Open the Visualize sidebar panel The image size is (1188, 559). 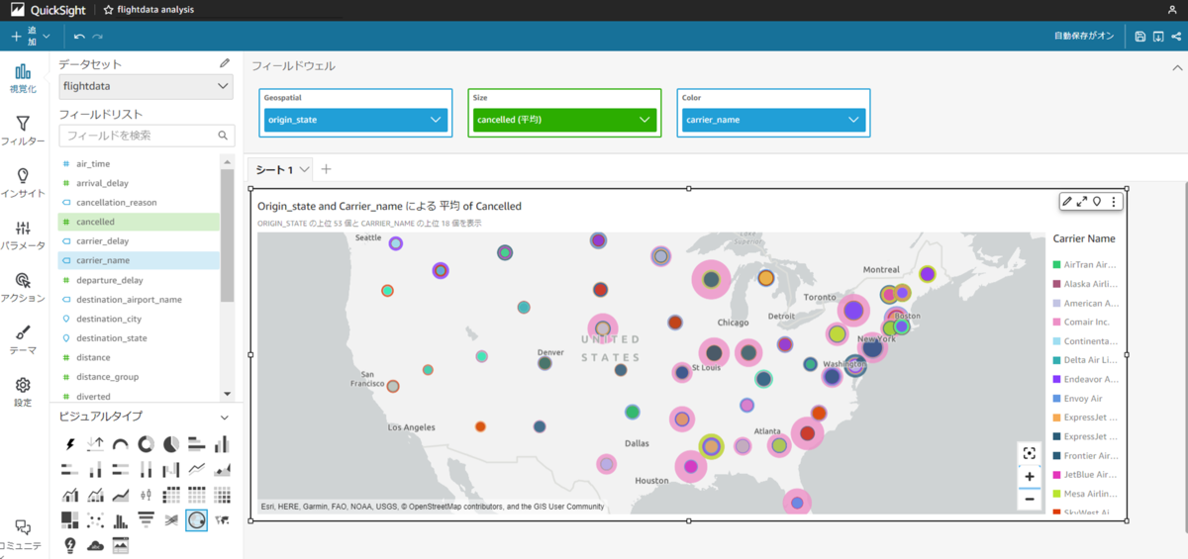(22, 77)
